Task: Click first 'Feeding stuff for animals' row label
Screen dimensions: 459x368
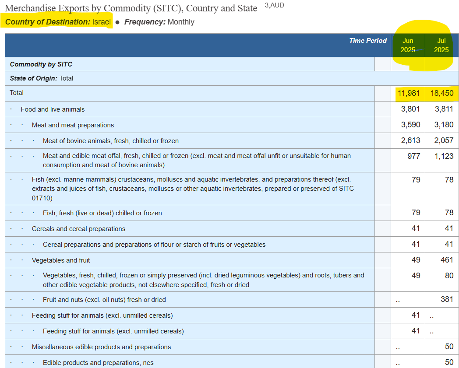Action: (102, 315)
